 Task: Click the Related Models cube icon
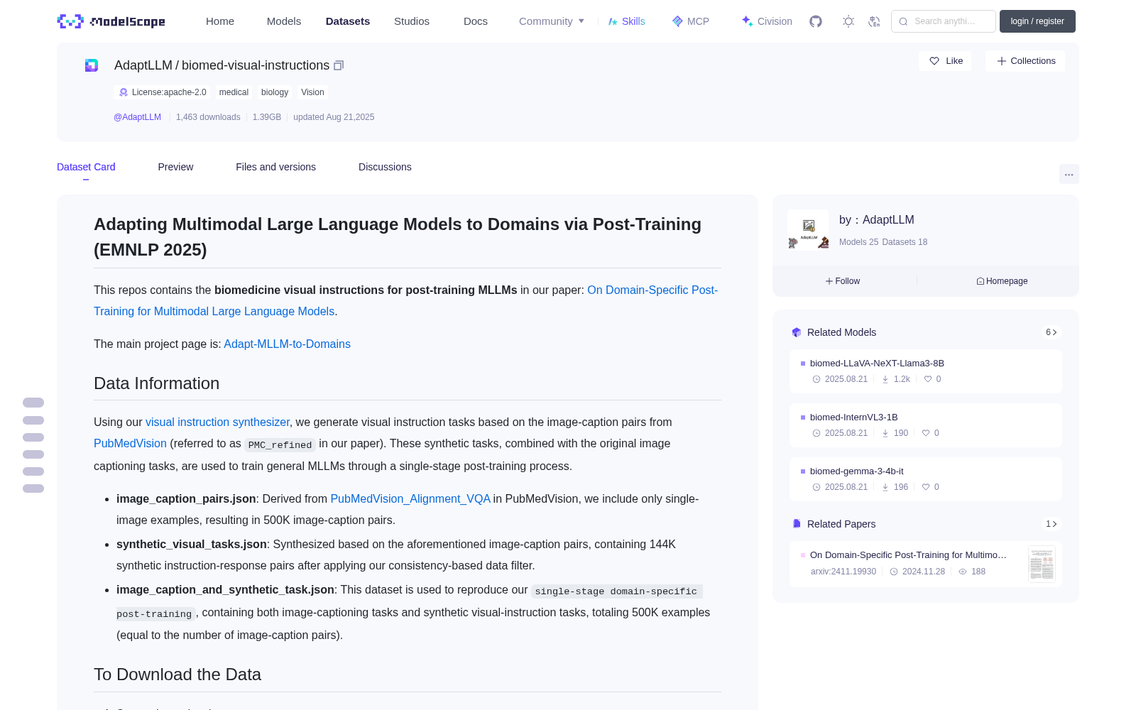pos(797,332)
